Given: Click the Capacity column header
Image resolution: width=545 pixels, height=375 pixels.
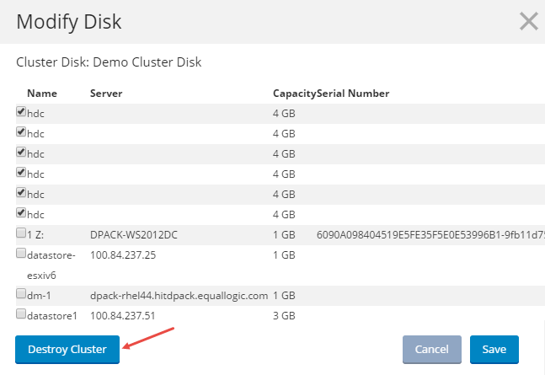Looking at the screenshot, I should (x=294, y=93).
